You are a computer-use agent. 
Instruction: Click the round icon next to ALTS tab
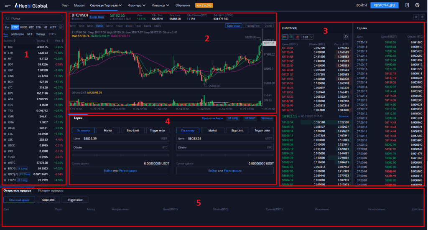[61, 27]
